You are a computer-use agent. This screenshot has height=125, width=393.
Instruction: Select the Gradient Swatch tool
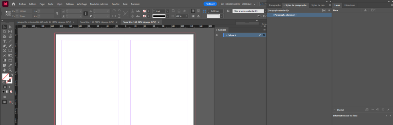coord(5,60)
